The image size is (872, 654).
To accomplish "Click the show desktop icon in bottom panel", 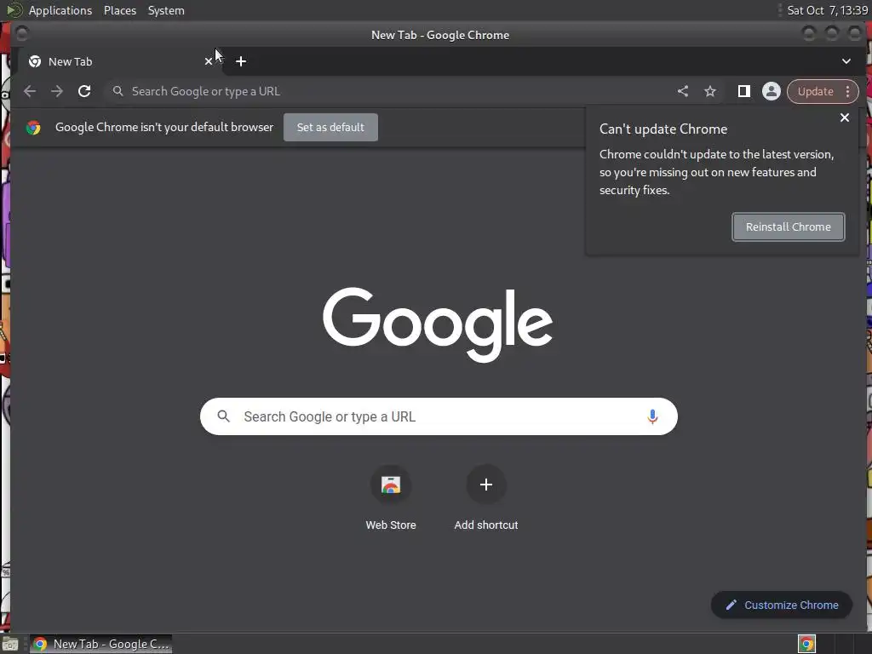I will (10, 645).
